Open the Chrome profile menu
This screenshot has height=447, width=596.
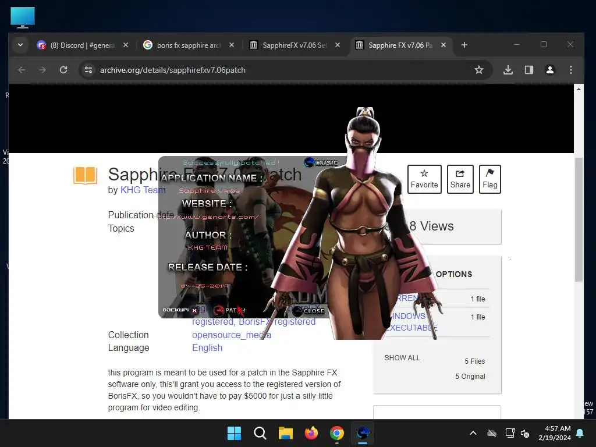pyautogui.click(x=549, y=70)
